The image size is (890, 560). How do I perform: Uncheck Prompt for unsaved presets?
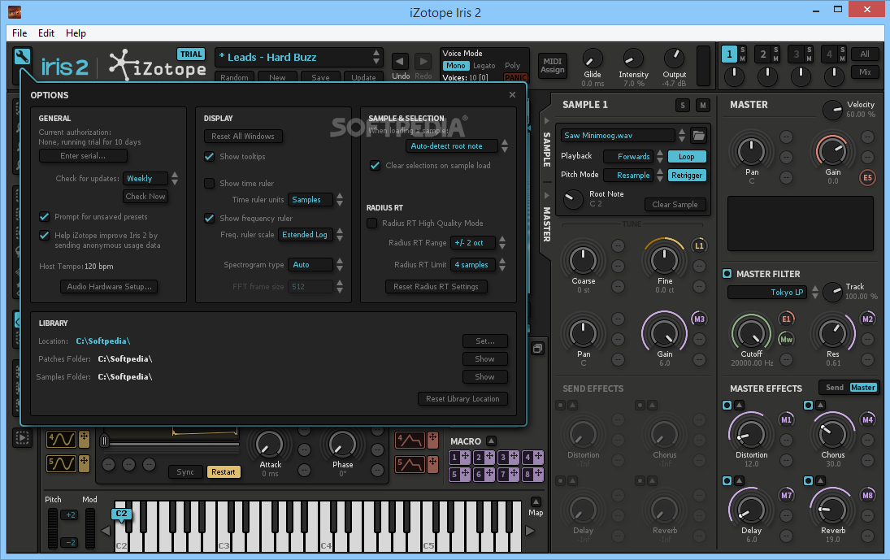(x=44, y=217)
